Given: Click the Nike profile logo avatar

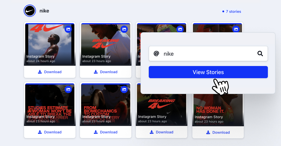Looking at the screenshot, I should click(x=30, y=11).
